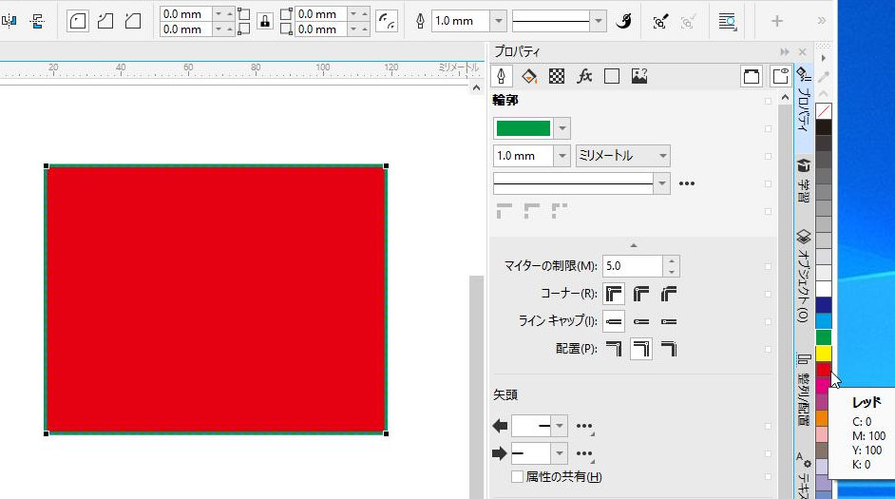Screen dimensions: 895x499
Task: Click the canvas scroll up arrow
Action: pos(476,87)
